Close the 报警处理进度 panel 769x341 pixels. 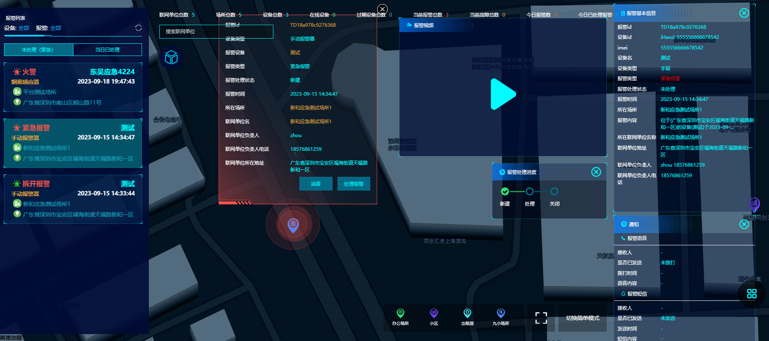tap(596, 172)
